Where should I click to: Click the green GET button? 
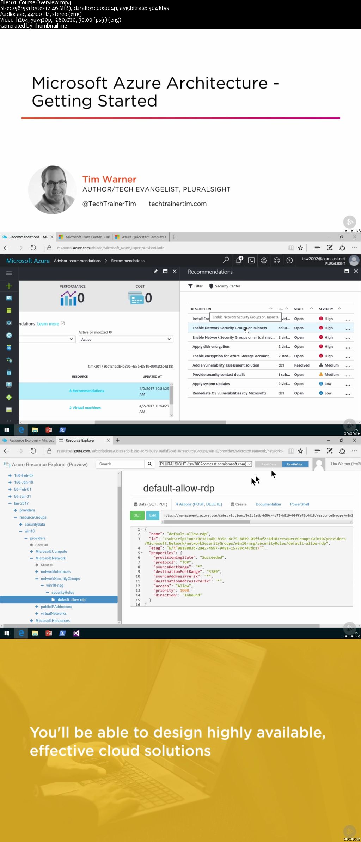point(137,515)
